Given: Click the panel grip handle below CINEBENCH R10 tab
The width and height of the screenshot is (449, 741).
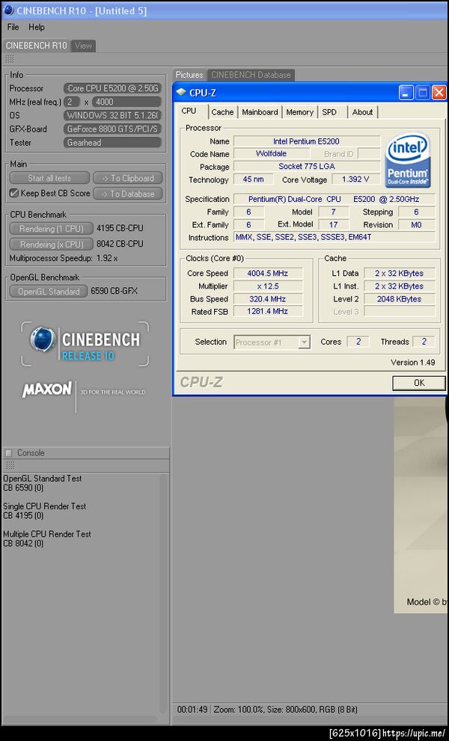Looking at the screenshot, I should [10, 59].
